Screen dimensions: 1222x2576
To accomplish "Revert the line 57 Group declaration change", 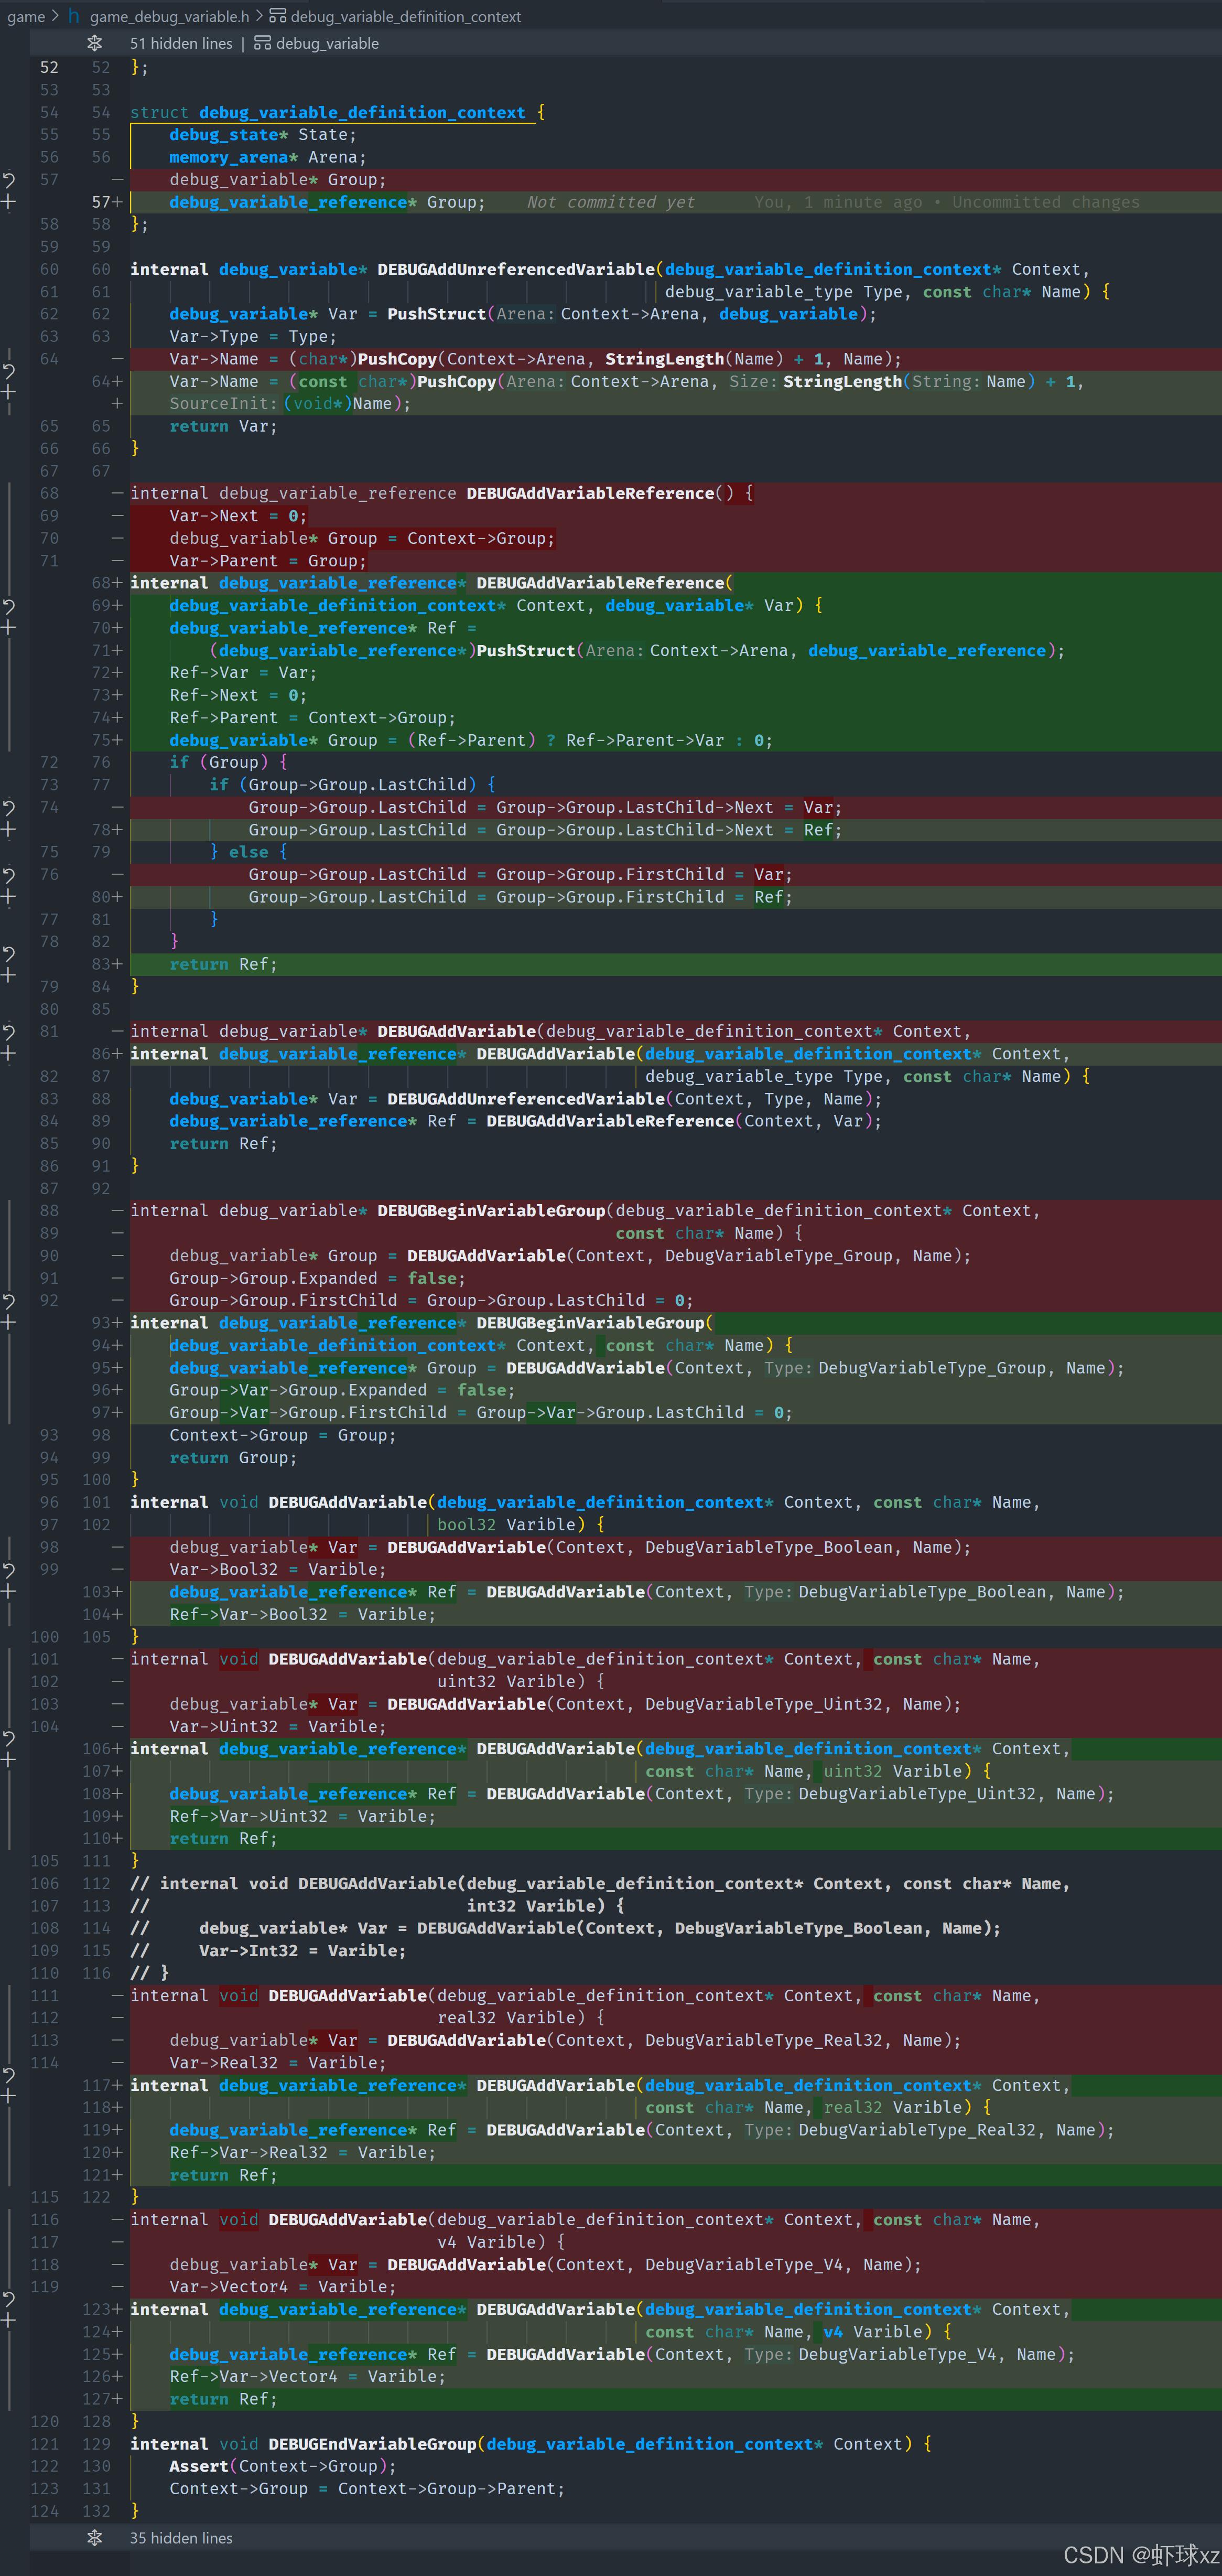I will pos(8,180).
